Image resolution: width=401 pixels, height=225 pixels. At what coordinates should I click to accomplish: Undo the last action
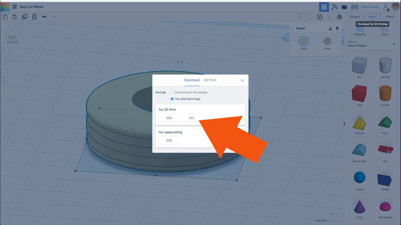point(44,17)
